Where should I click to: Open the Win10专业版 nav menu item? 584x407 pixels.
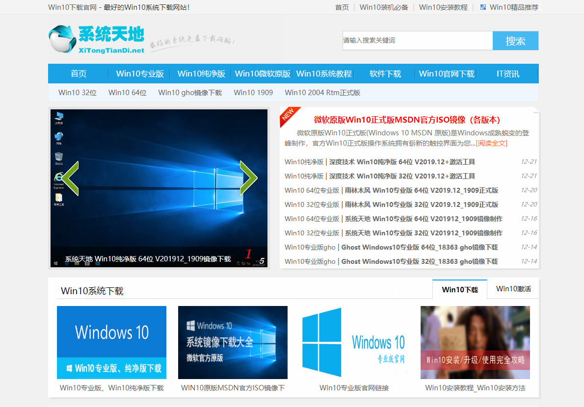(x=140, y=74)
